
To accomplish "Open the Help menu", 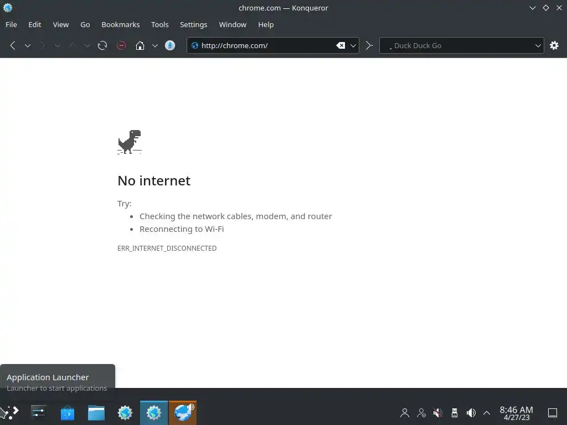I will [266, 24].
